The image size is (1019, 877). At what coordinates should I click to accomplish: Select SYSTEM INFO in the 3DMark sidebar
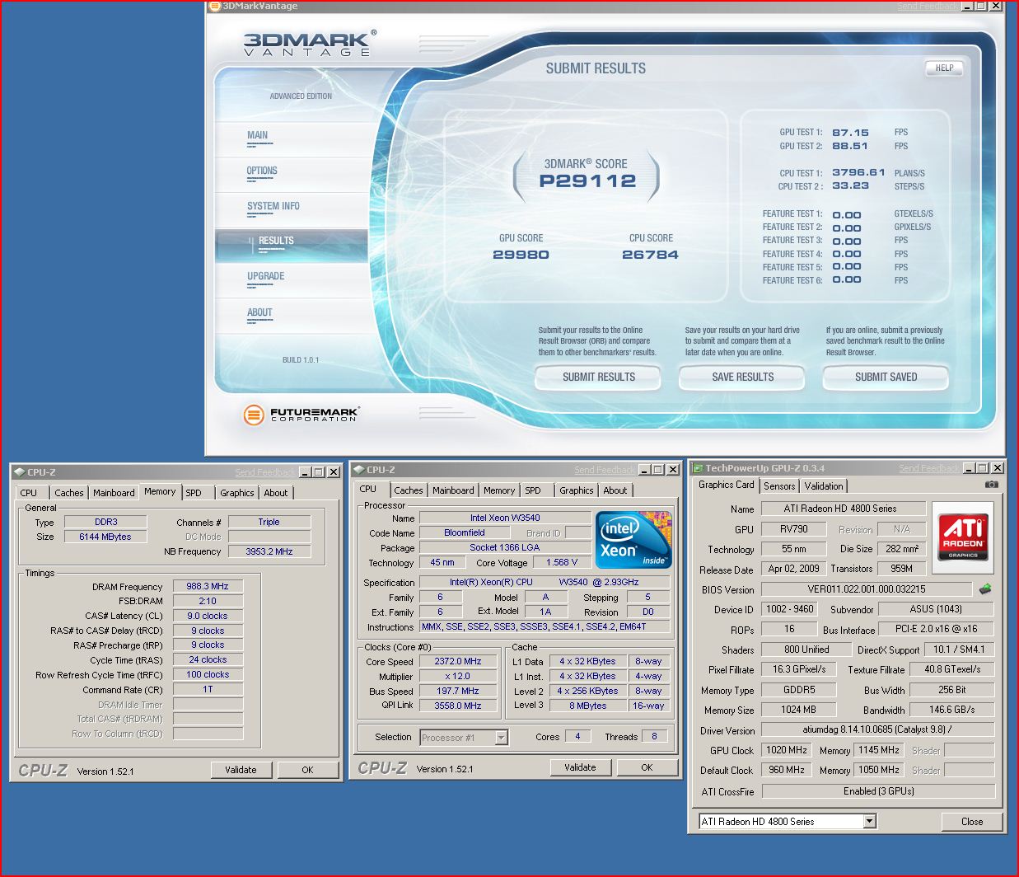pos(273,206)
